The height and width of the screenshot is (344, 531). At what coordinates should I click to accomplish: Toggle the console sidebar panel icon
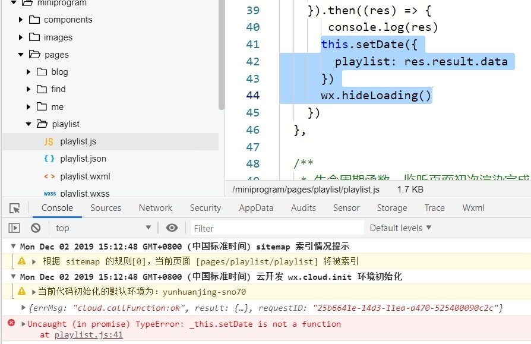pos(14,228)
